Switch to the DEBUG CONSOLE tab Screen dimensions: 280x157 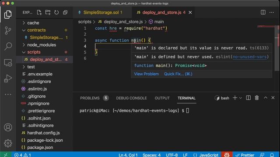pyautogui.click(x=131, y=98)
